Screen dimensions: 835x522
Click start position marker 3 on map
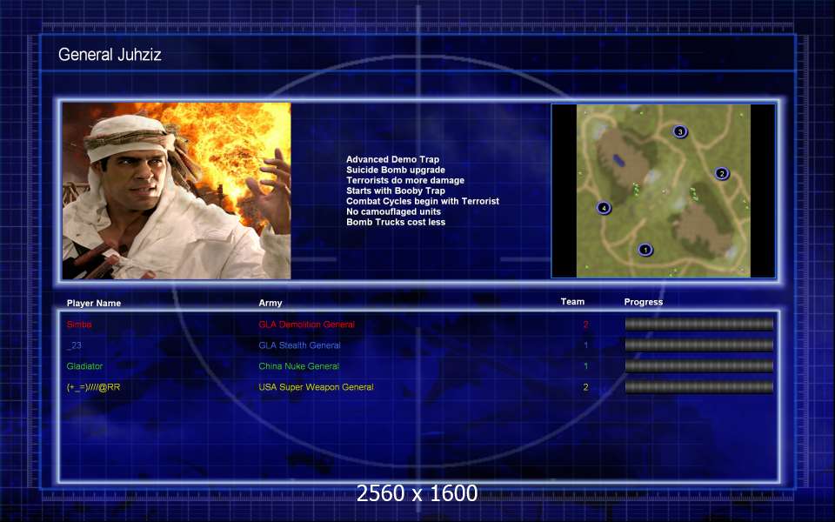[679, 131]
